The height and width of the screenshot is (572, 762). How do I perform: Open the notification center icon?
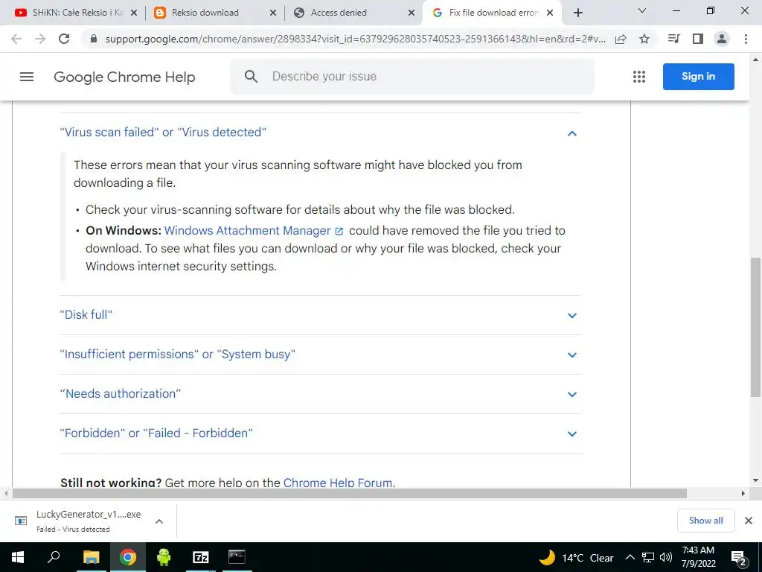click(739, 557)
